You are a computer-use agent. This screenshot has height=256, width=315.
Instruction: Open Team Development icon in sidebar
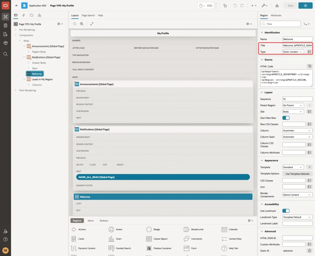[x=6, y=34]
